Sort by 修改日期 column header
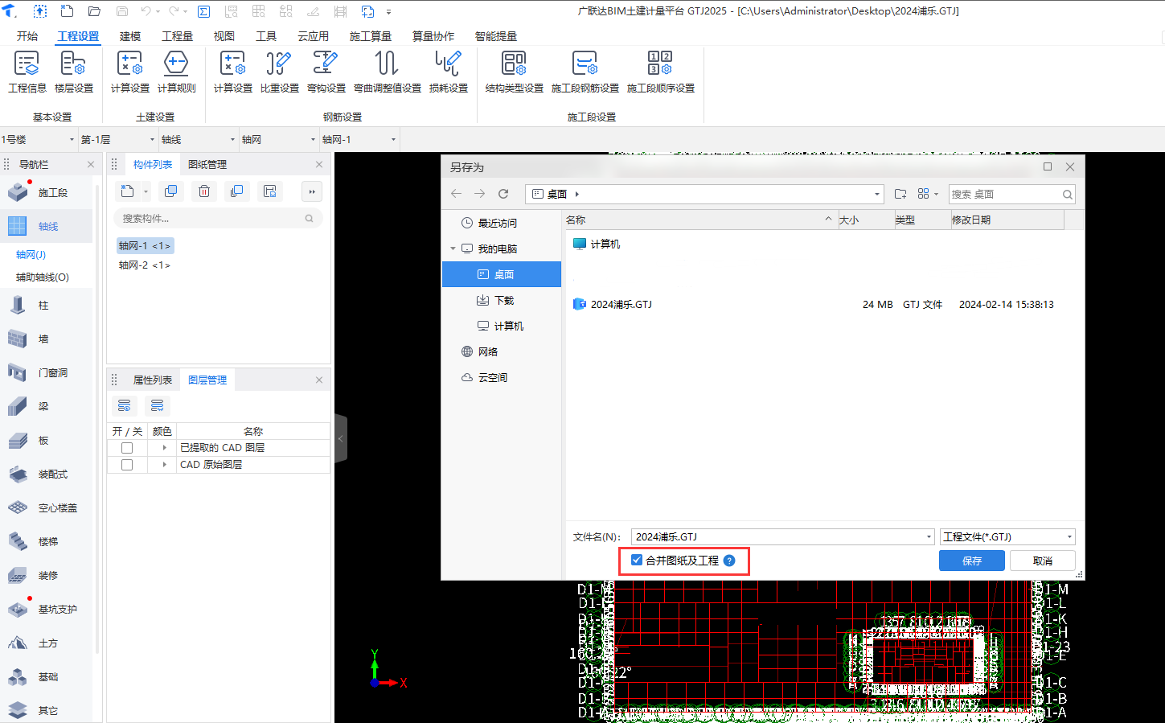 [1007, 220]
